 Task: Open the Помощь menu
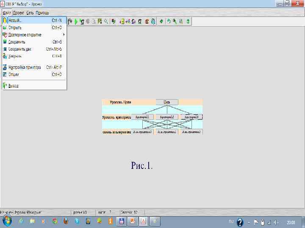click(x=42, y=13)
